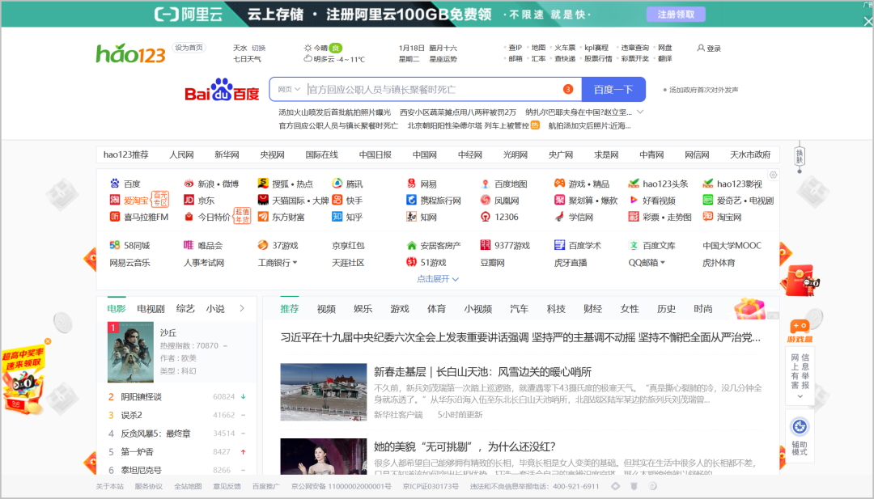The height and width of the screenshot is (499, 874).
Task: Open the 网易 icon link
Action: [411, 184]
